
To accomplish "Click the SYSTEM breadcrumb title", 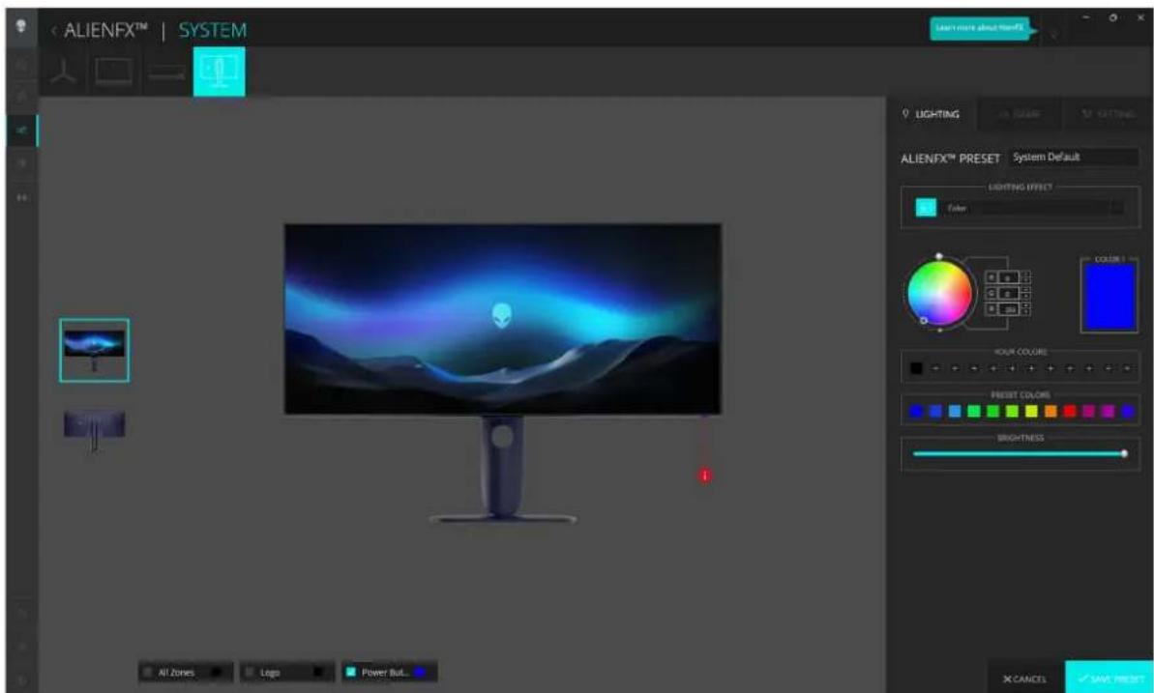I will click(212, 30).
